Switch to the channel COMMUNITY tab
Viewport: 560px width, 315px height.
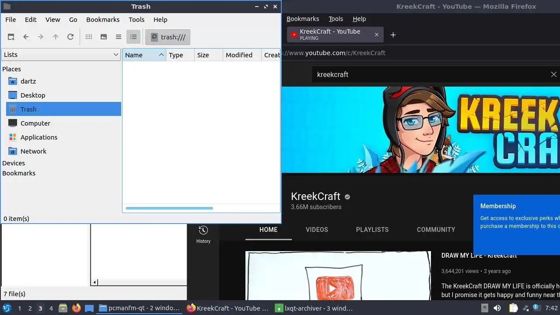[x=436, y=230]
